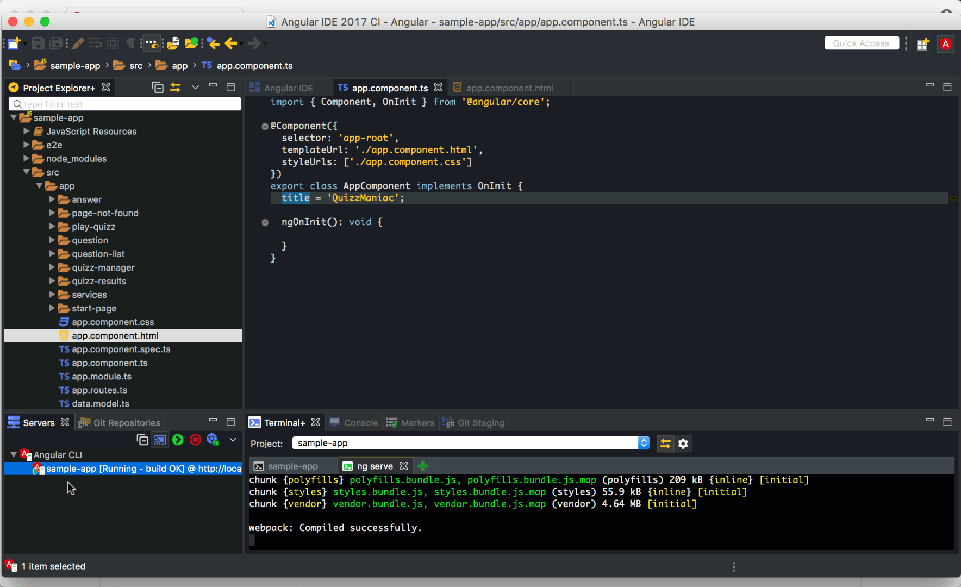Toggle block selection mode
Image resolution: width=961 pixels, height=587 pixels.
(113, 43)
